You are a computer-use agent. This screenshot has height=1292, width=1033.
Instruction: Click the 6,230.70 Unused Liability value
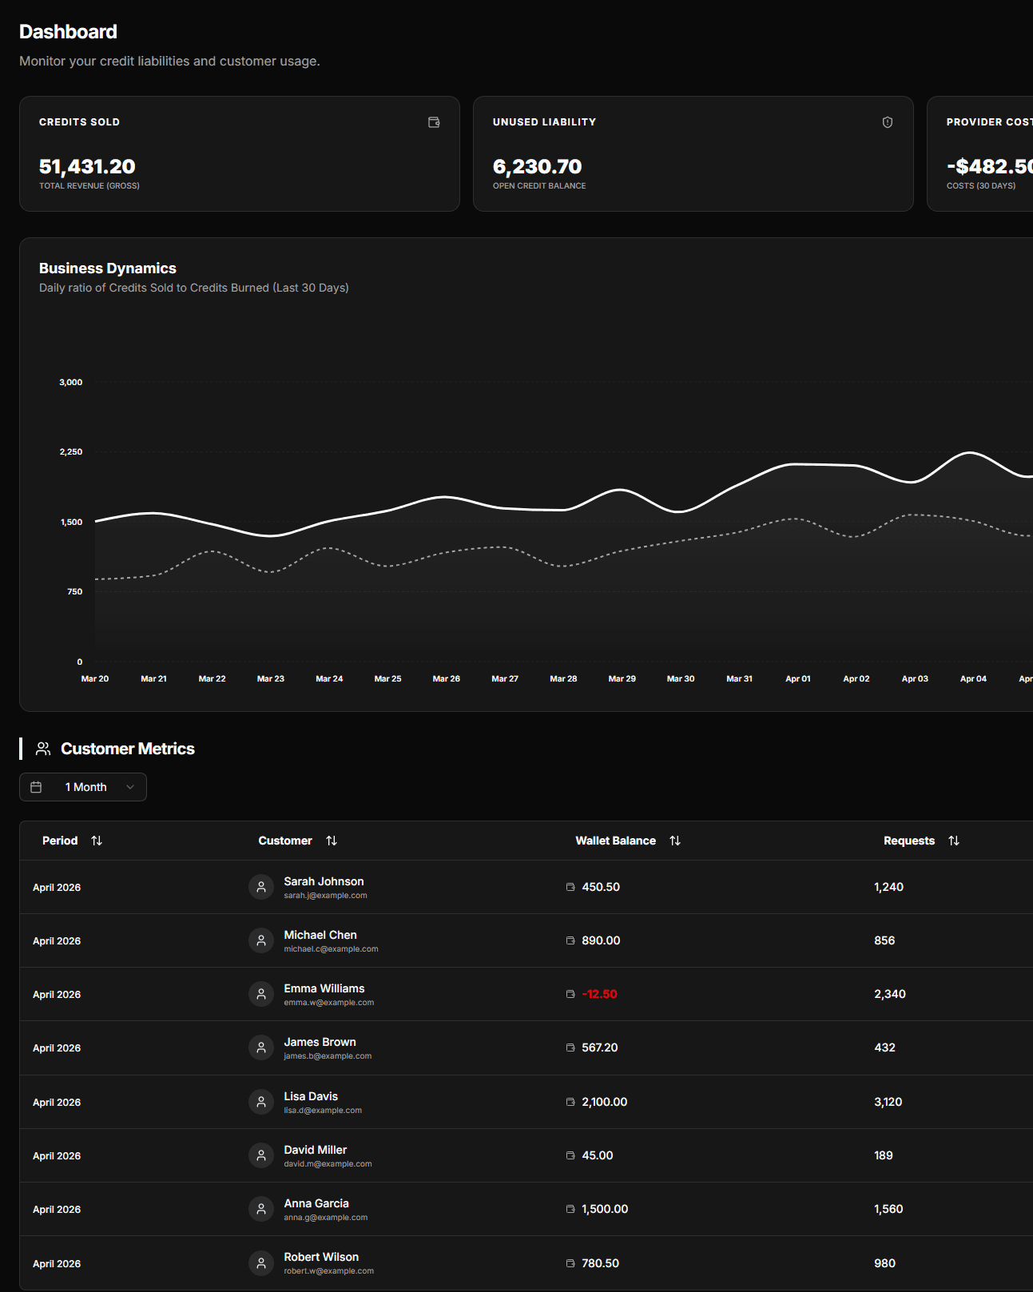537,166
